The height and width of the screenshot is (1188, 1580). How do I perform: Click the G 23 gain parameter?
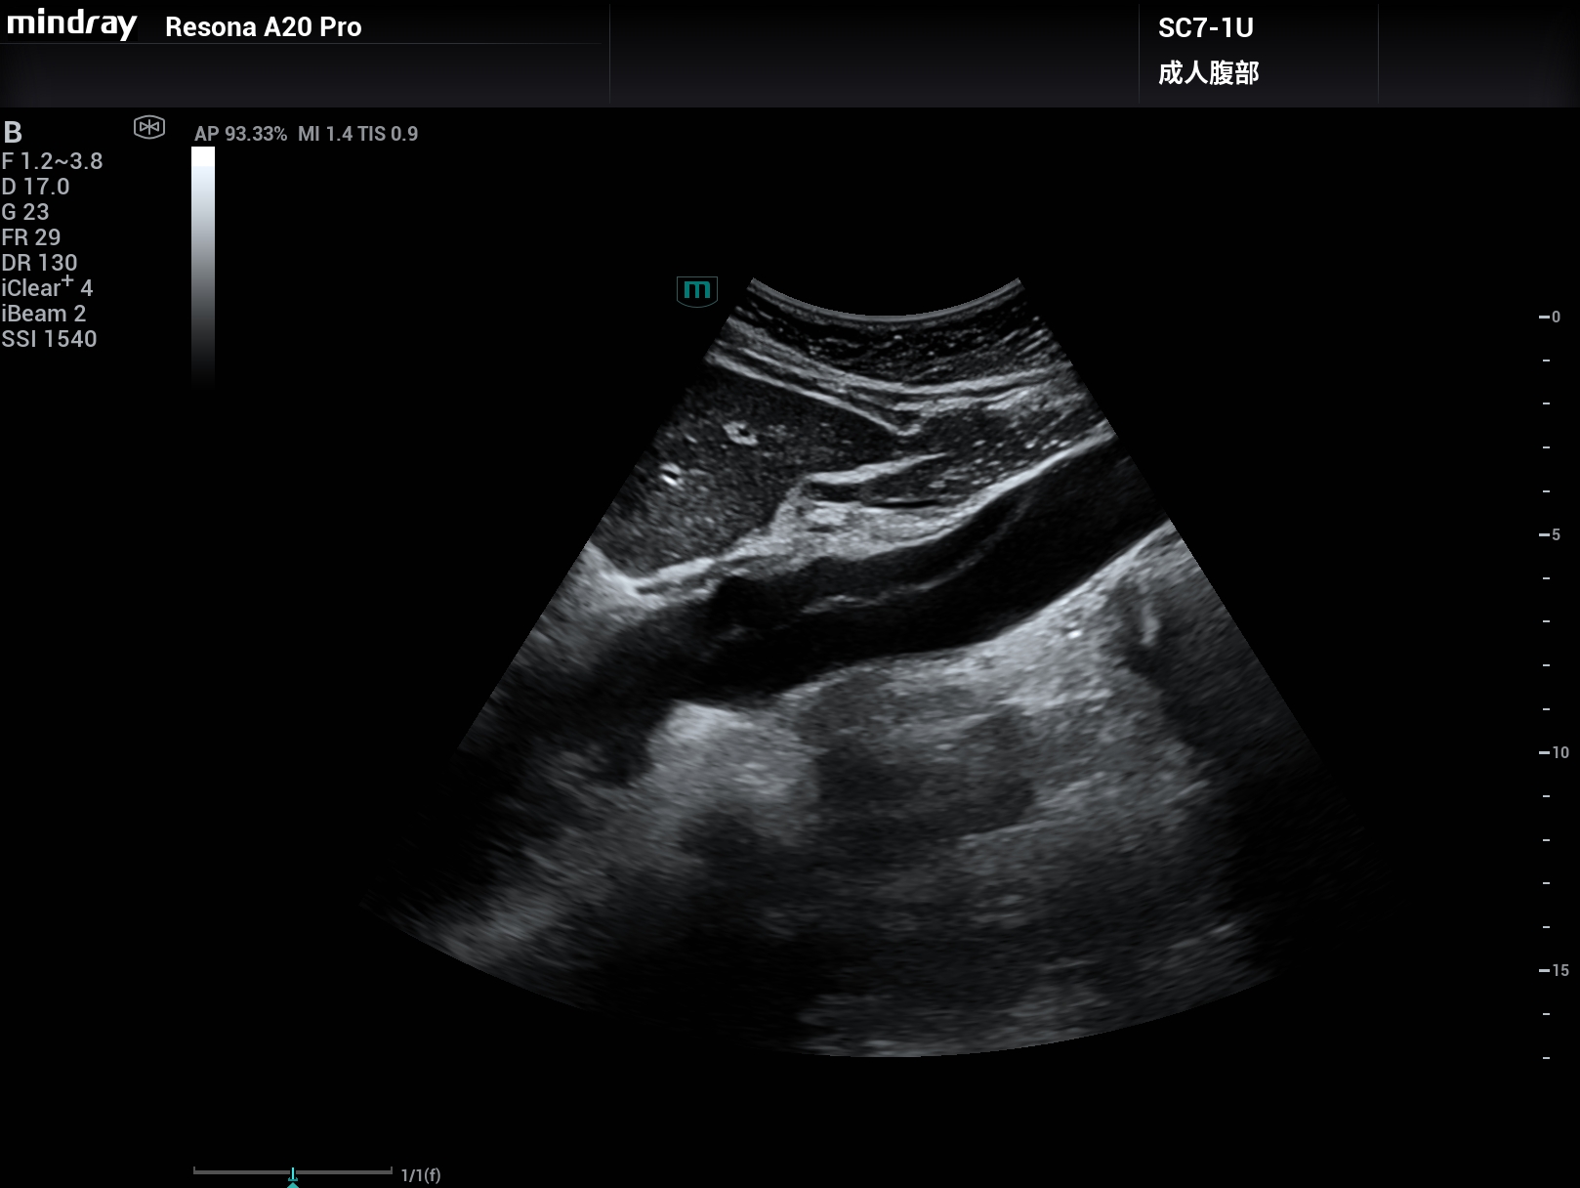[25, 212]
